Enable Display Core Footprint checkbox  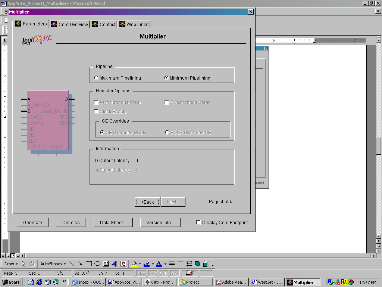[198, 223]
